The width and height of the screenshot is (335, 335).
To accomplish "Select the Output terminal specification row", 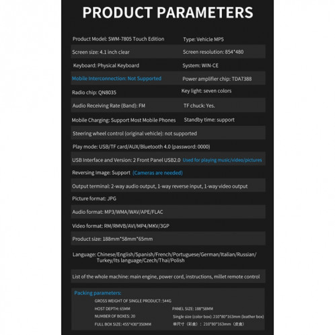I will click(x=168, y=186).
